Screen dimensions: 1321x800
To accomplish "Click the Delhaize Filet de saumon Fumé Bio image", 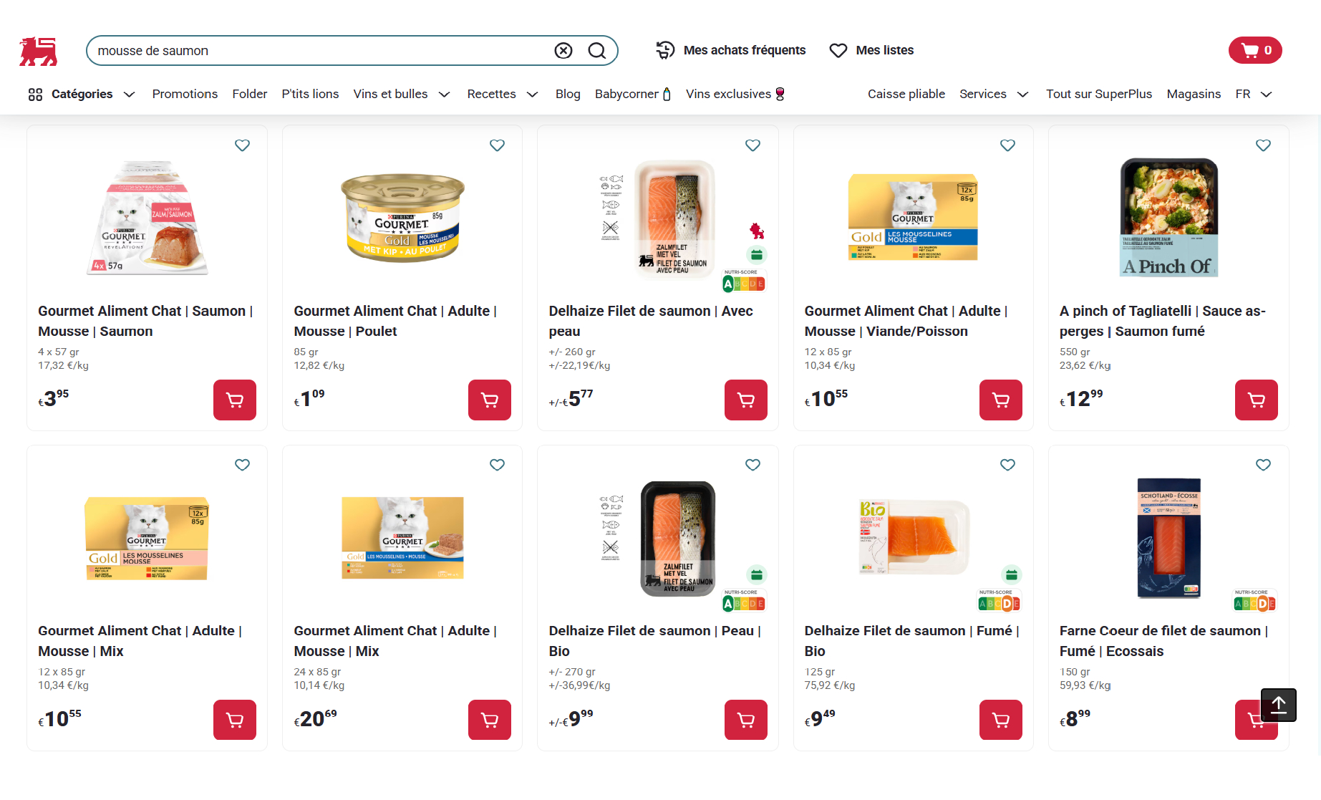I will point(913,537).
